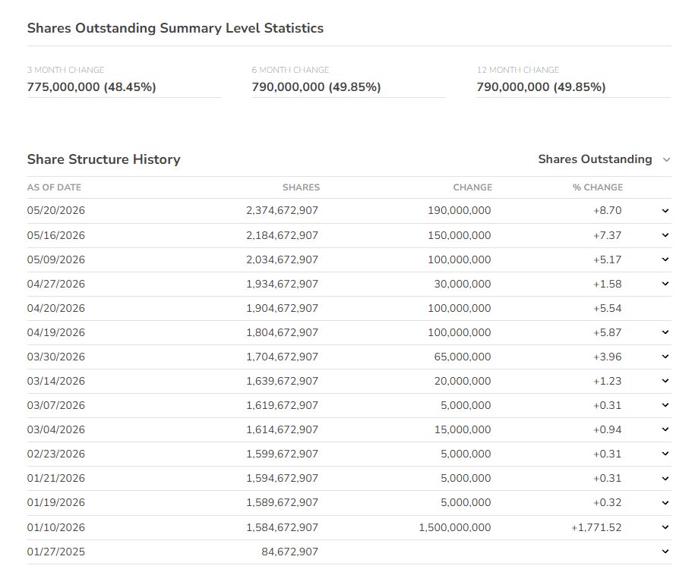
Task: Click the date 02/23/2026
Action: (x=55, y=453)
